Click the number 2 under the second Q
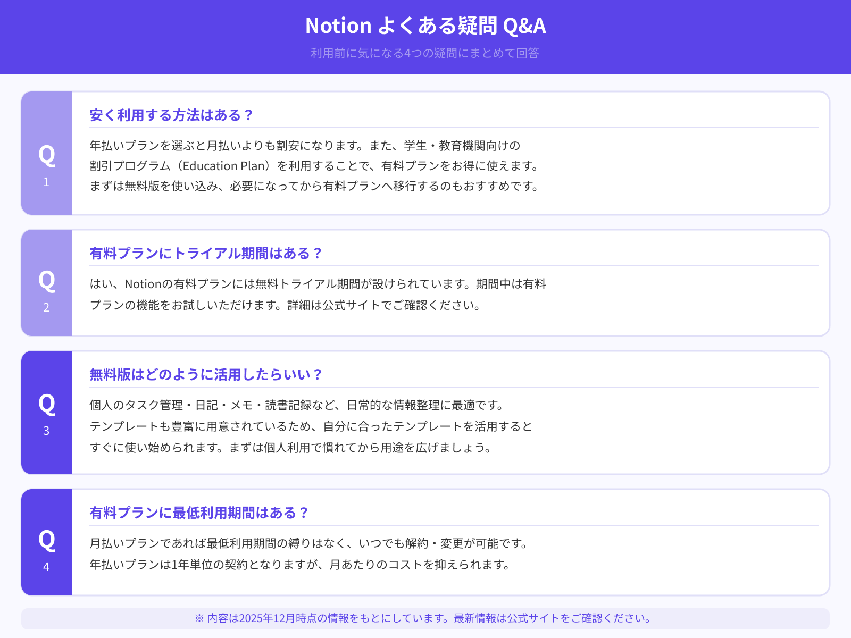The width and height of the screenshot is (851, 638). point(46,306)
